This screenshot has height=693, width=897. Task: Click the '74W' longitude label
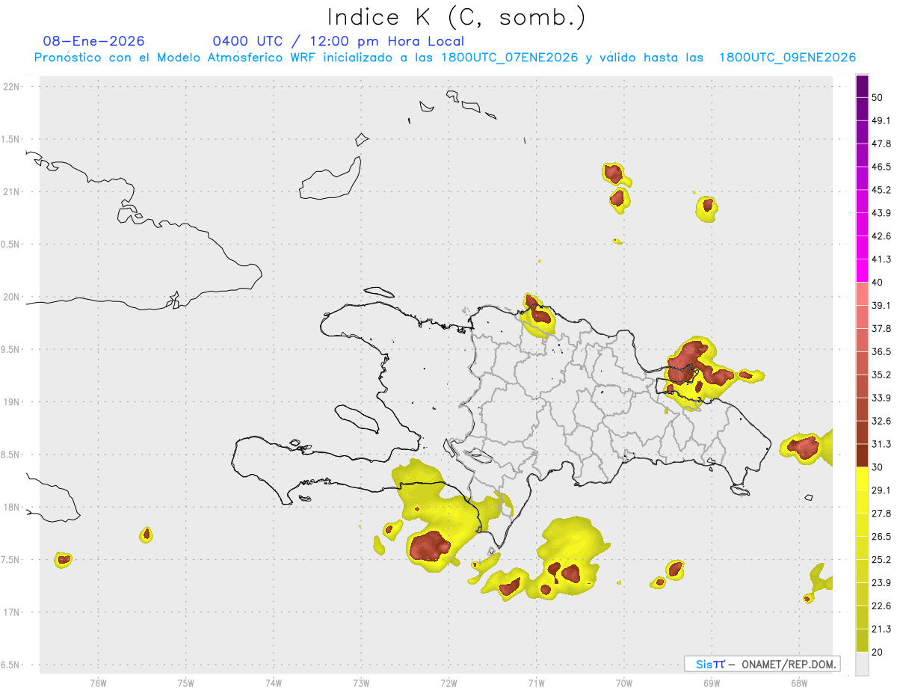[274, 683]
